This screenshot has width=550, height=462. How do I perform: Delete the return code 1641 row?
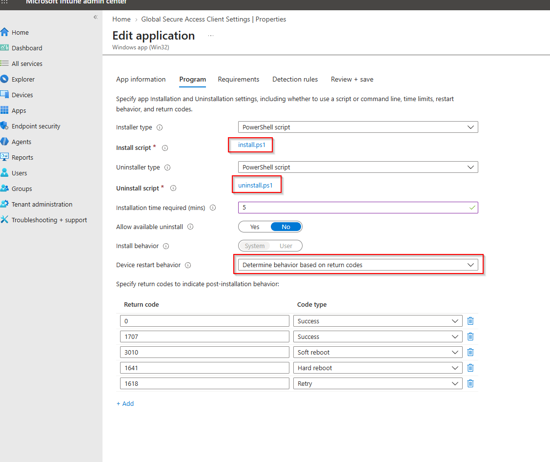click(x=470, y=368)
